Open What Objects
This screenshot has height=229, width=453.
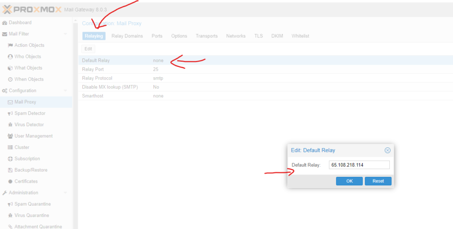(28, 68)
